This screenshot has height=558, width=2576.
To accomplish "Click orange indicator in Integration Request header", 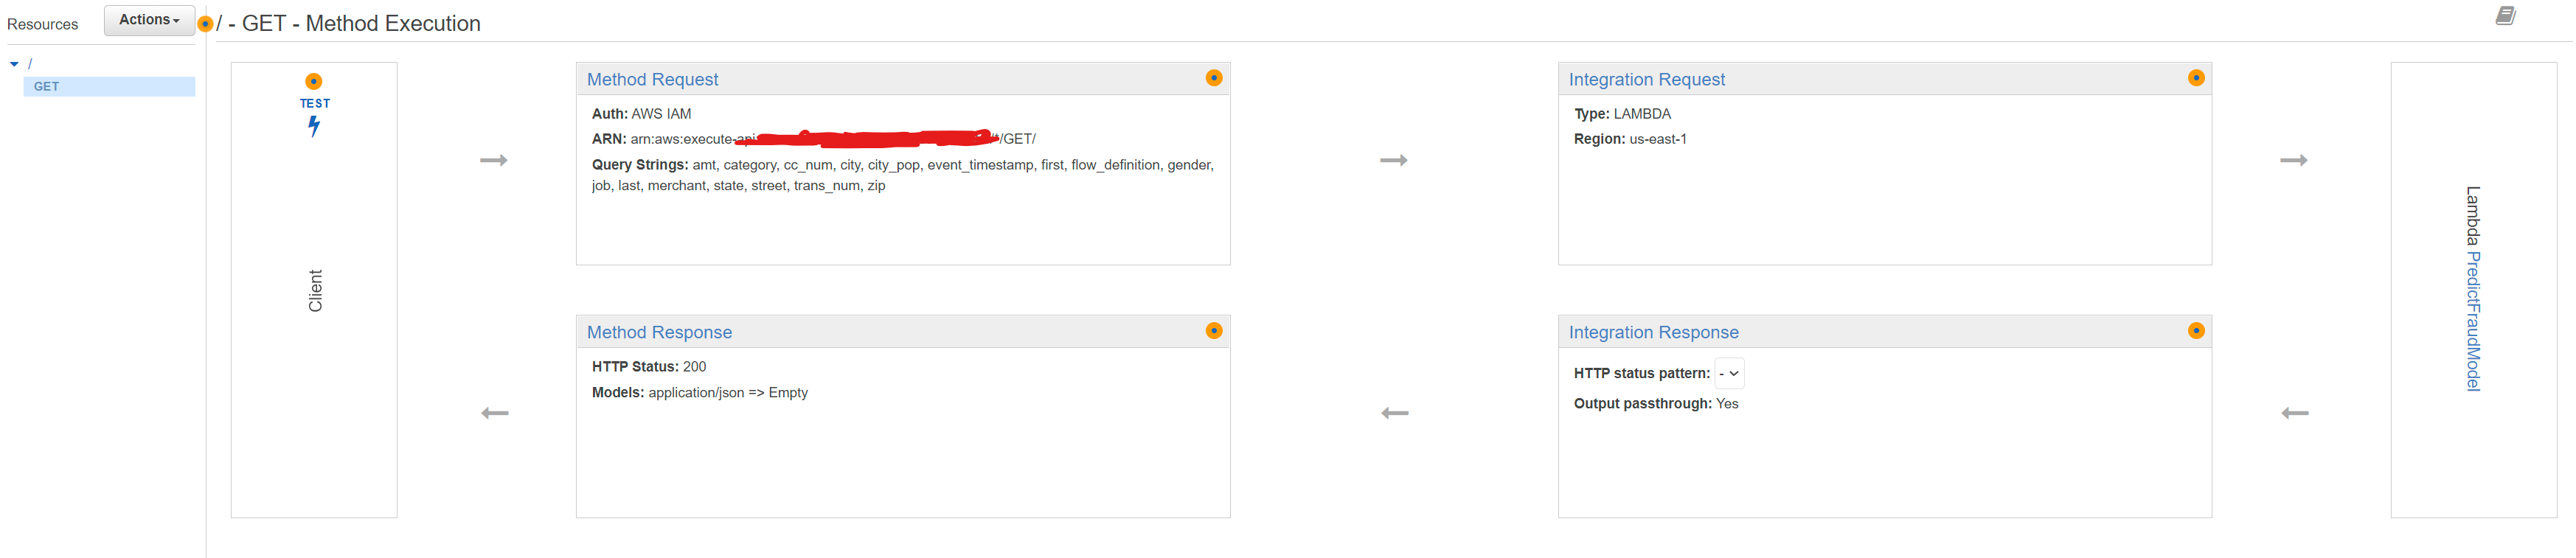I will [x=2195, y=78].
